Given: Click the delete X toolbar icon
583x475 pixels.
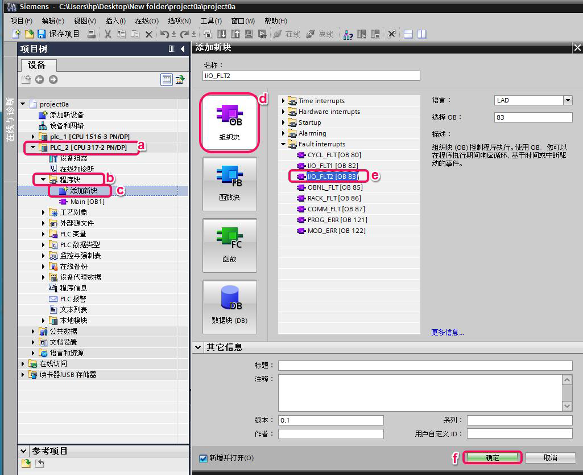Looking at the screenshot, I should pos(148,35).
